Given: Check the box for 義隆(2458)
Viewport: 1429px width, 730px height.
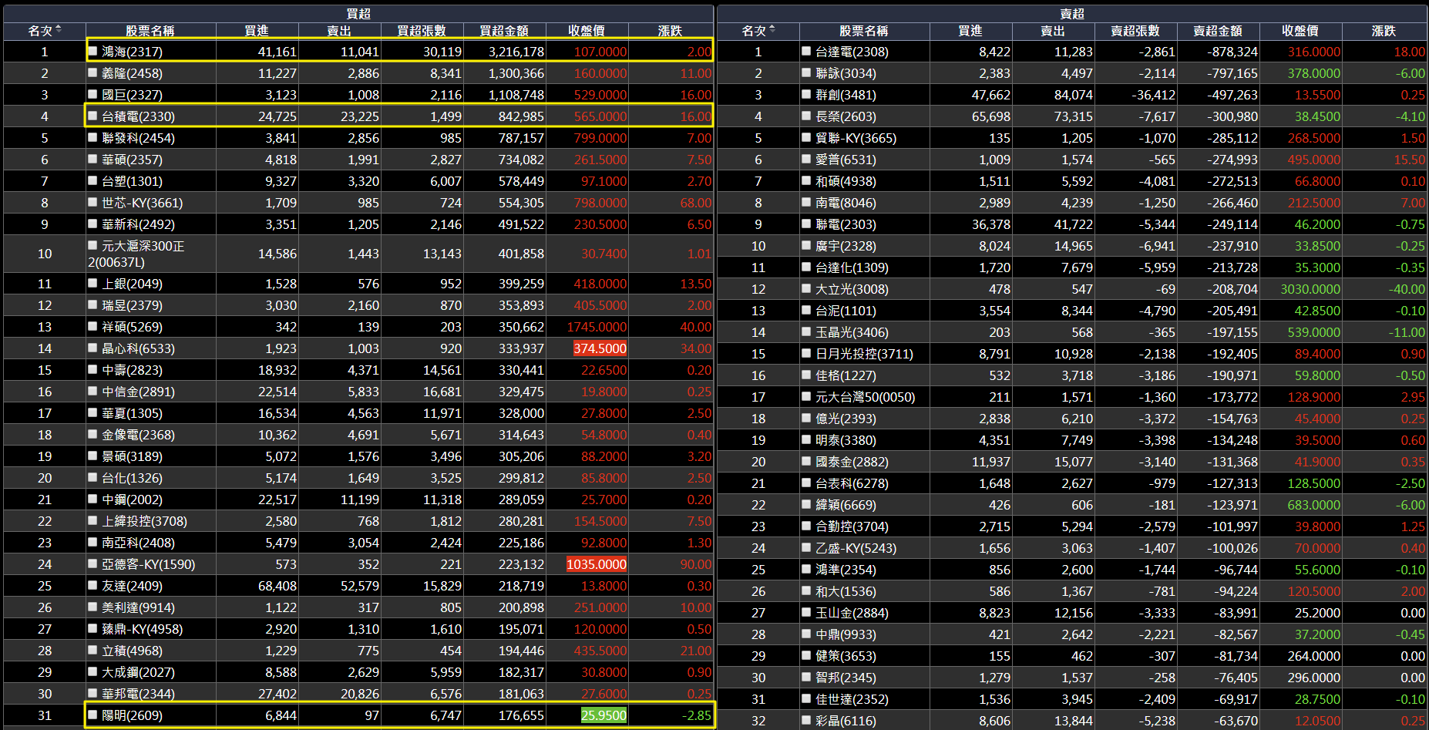Looking at the screenshot, I should point(92,72).
